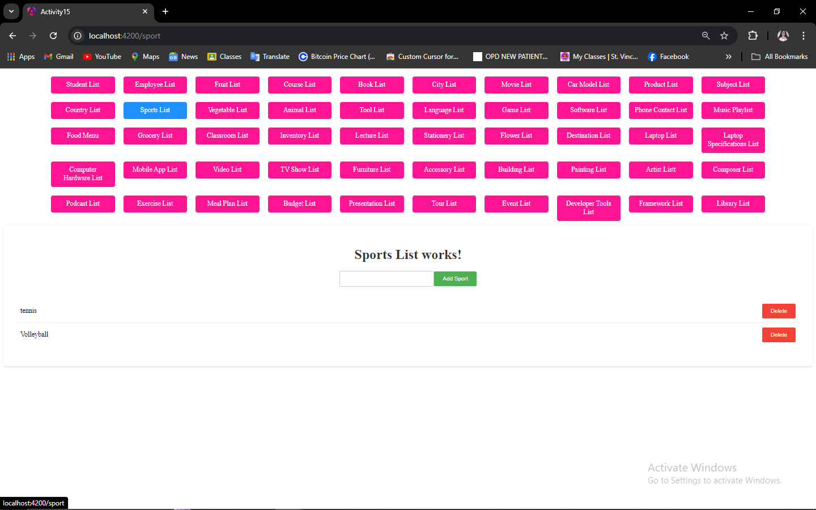816x510 pixels.
Task: Show hidden bookmarks via the double chevron
Action: click(729, 57)
